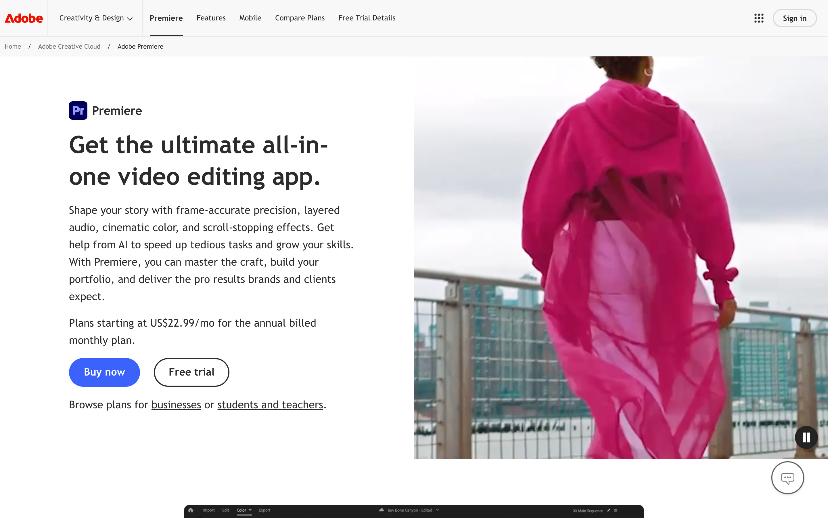This screenshot has height=518, width=828.
Task: Click the Adobe logo in the header
Action: pyautogui.click(x=24, y=18)
